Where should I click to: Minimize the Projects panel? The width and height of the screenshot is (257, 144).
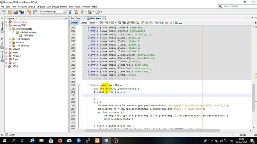tap(66, 18)
